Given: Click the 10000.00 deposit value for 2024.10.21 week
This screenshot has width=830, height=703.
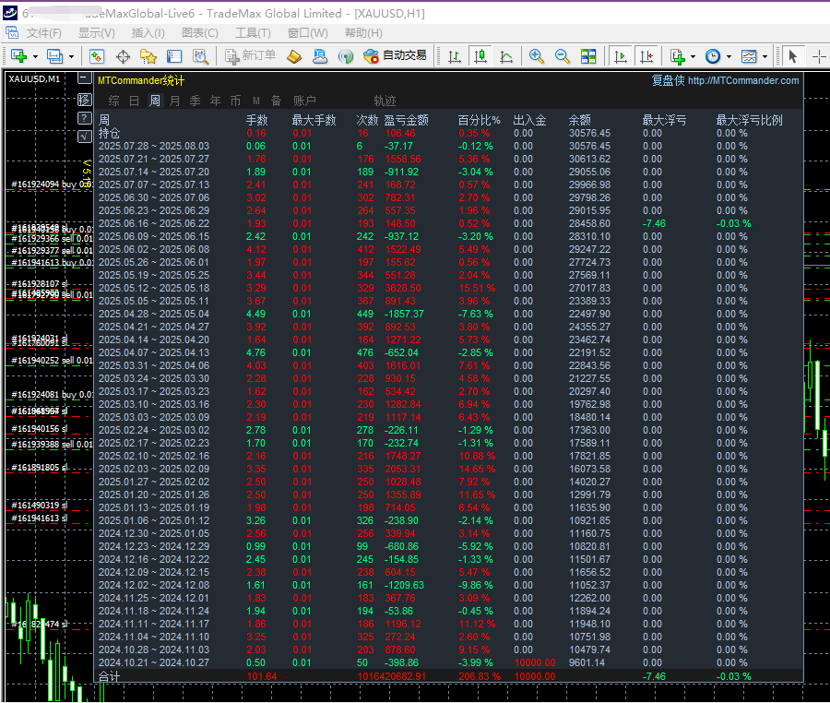Looking at the screenshot, I should 535,662.
